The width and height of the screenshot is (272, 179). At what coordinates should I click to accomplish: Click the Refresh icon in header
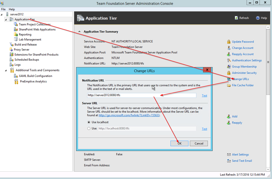(236, 18)
